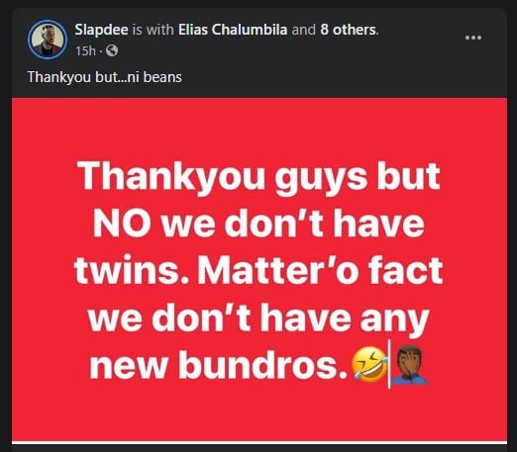
Task: Open the red background post image
Action: click(259, 269)
